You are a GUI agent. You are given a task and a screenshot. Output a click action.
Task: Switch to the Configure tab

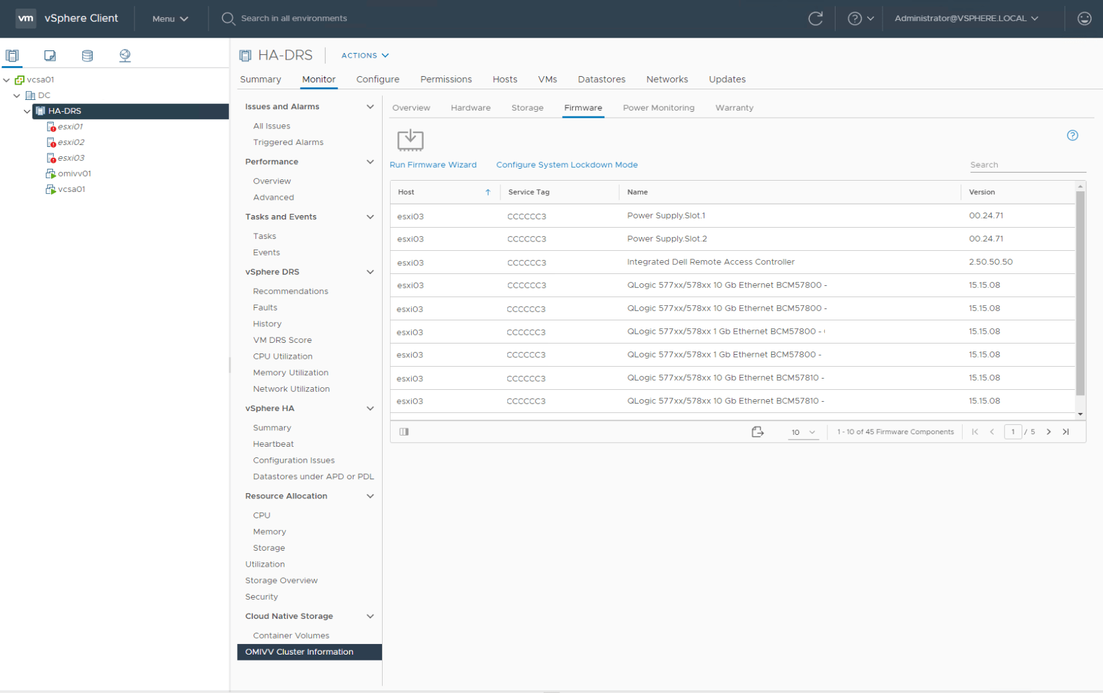tap(377, 79)
